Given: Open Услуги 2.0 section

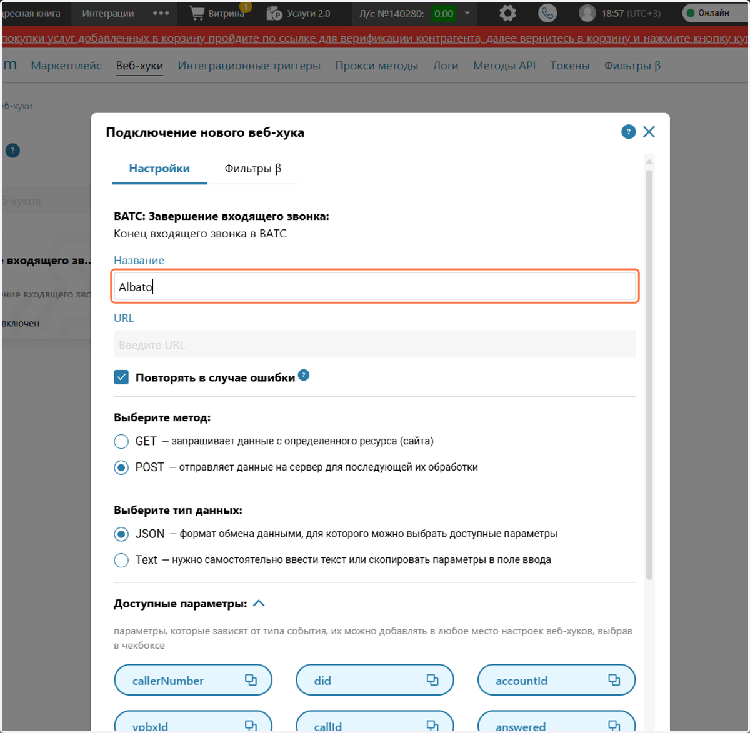Looking at the screenshot, I should (299, 13).
